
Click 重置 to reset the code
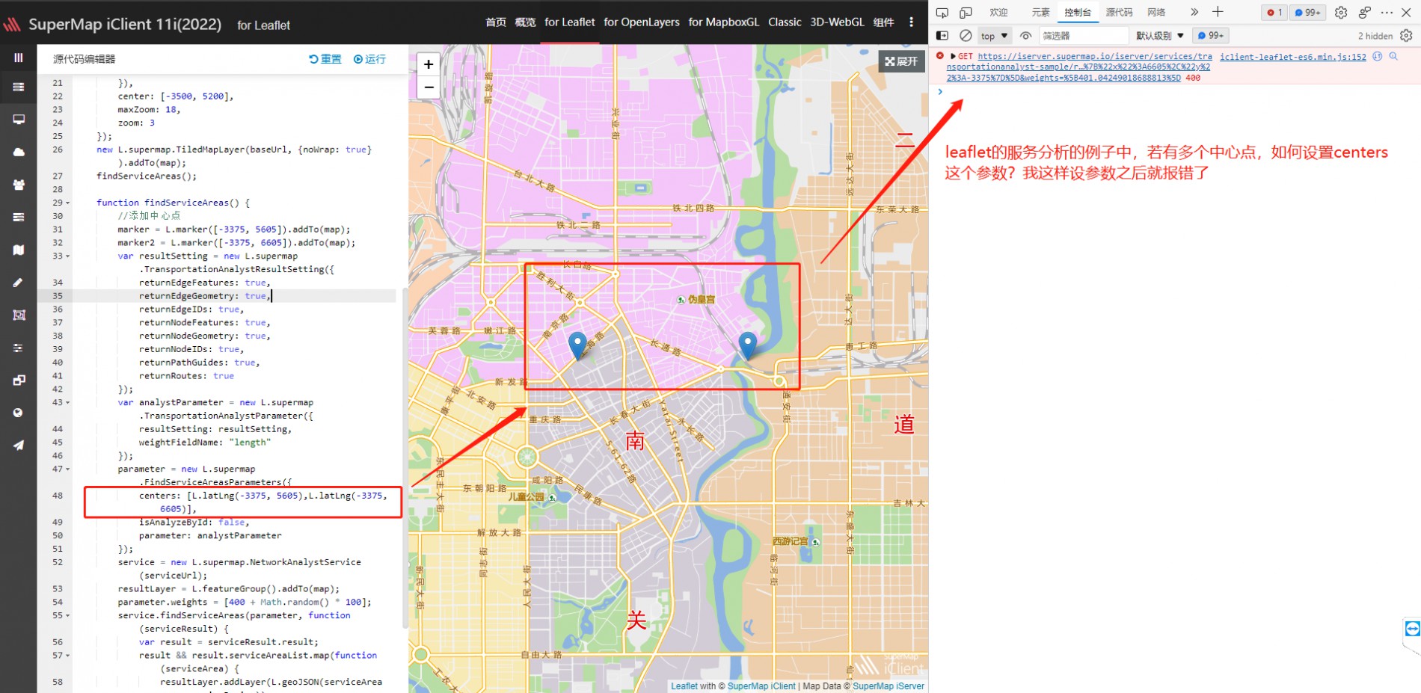(325, 59)
